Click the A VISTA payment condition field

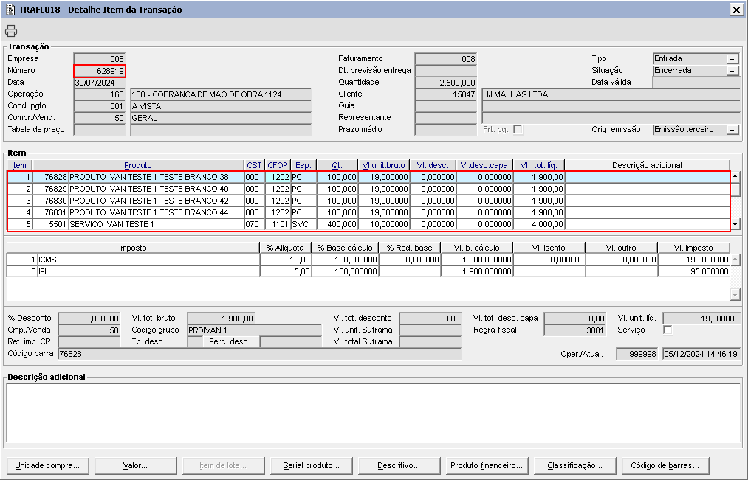pyautogui.click(x=221, y=106)
